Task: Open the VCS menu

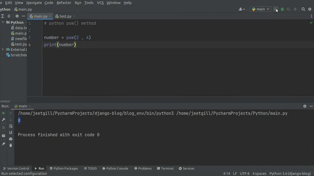Action: (100, 3)
